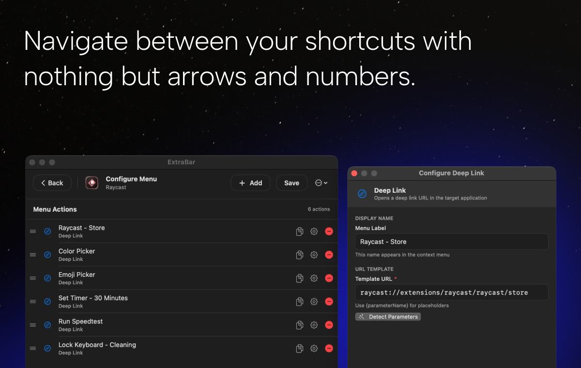Duplicate the Lock Keyboard - Cleaning action
Screen dimensions: 581x368
pos(299,348)
